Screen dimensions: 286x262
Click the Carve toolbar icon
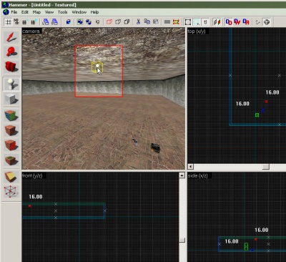click(69, 22)
